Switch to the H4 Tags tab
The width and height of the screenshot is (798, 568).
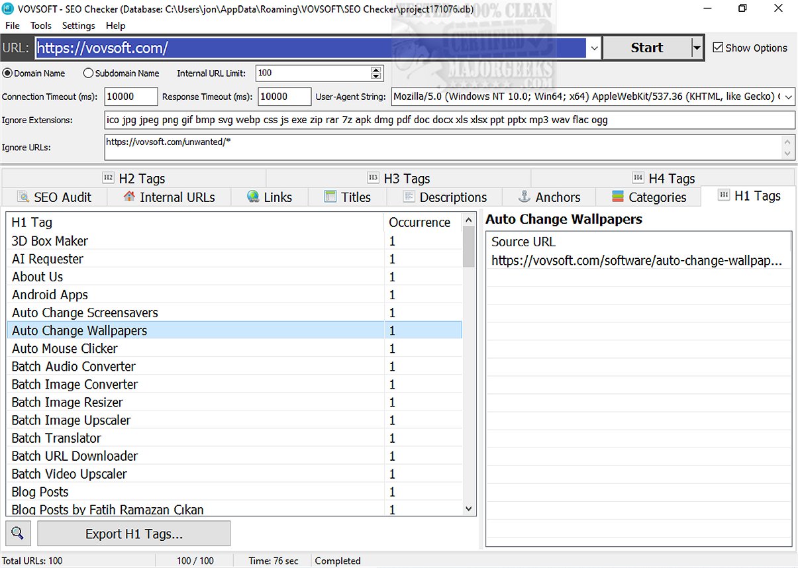pyautogui.click(x=663, y=178)
